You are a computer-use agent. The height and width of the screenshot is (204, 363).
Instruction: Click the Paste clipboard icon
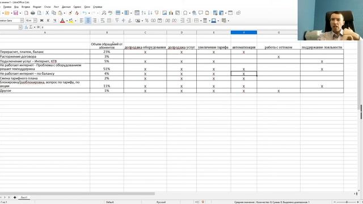point(60,13)
